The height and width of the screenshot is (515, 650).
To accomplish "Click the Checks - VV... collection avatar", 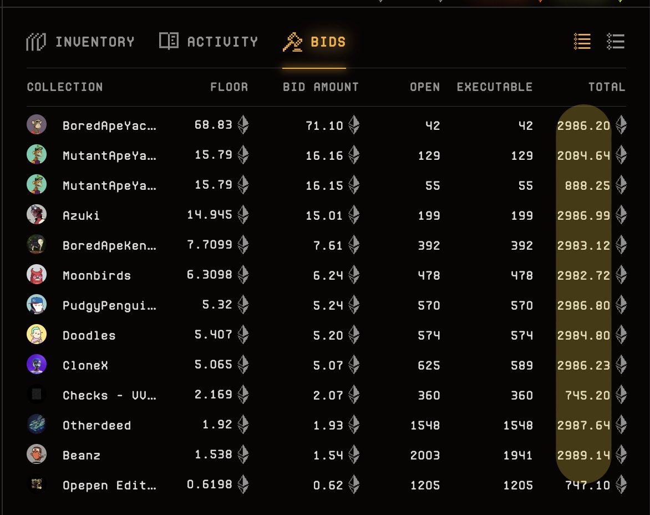I will click(37, 395).
